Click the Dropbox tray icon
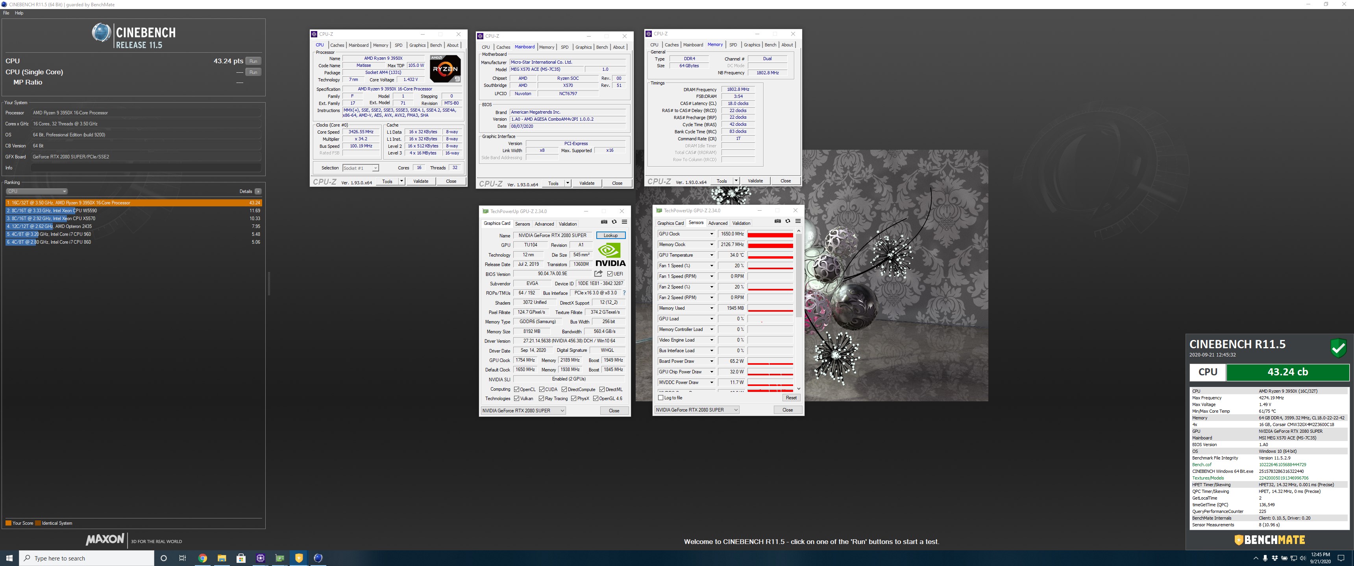1354x566 pixels. point(1274,558)
